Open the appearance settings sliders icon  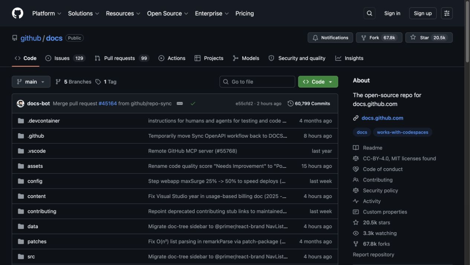(x=447, y=13)
